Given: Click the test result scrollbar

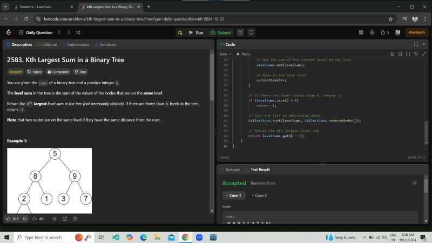Looking at the screenshot, I should (x=426, y=186).
